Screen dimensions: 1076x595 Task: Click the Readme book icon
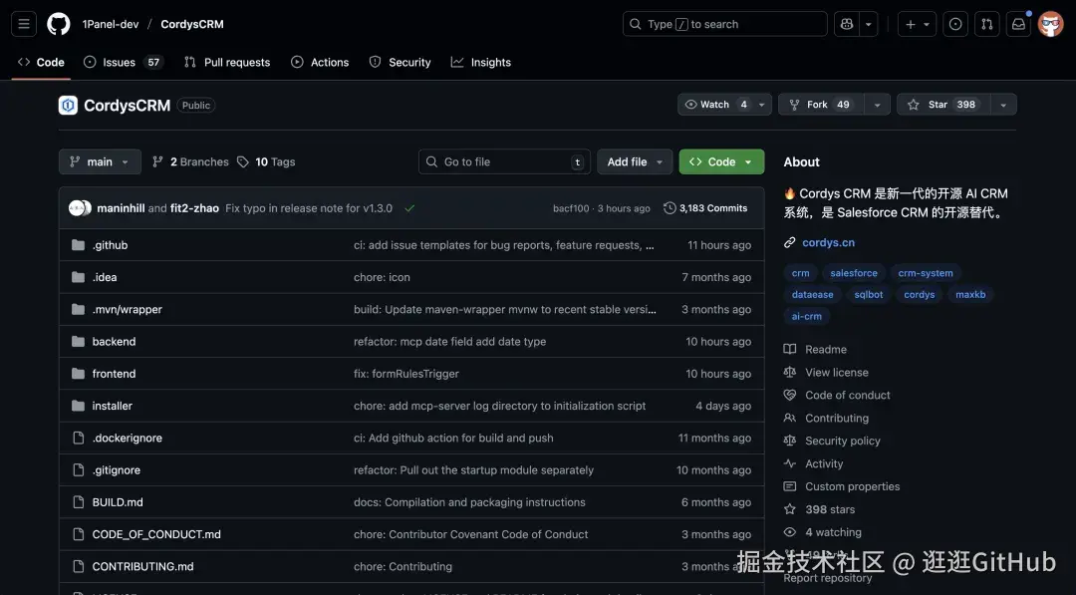[x=790, y=349]
